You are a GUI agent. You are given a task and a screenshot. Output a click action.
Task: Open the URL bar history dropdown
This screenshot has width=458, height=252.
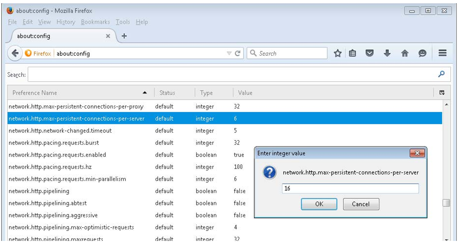pyautogui.click(x=229, y=53)
